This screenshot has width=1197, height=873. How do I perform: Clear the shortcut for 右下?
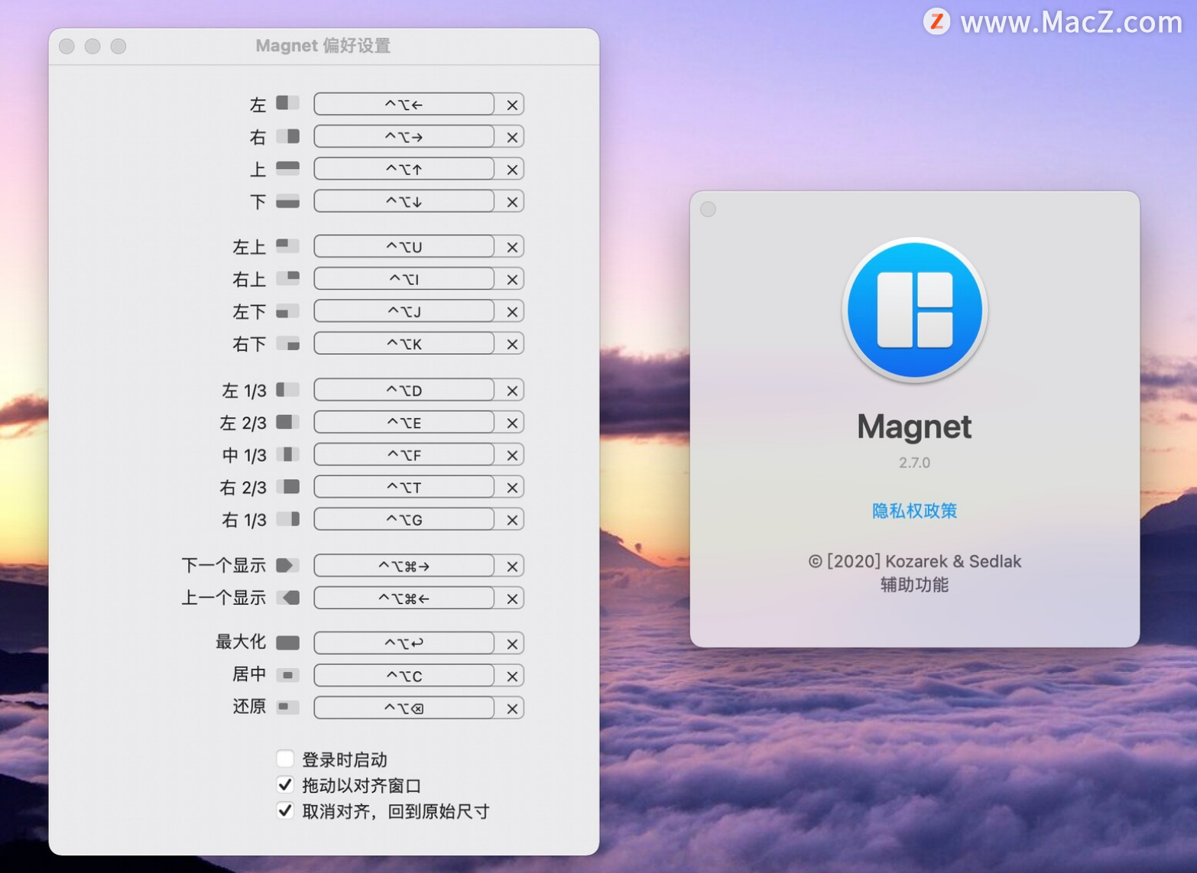[512, 344]
